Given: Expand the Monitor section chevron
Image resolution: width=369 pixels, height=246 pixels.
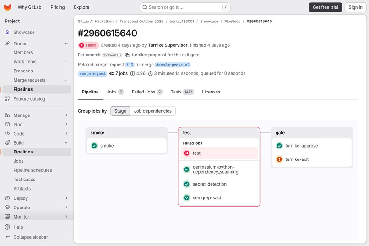Looking at the screenshot, I should (66, 217).
